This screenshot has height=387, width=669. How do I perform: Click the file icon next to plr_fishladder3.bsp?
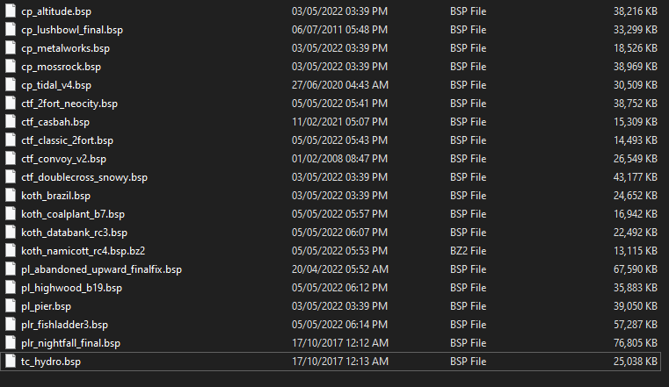11,325
